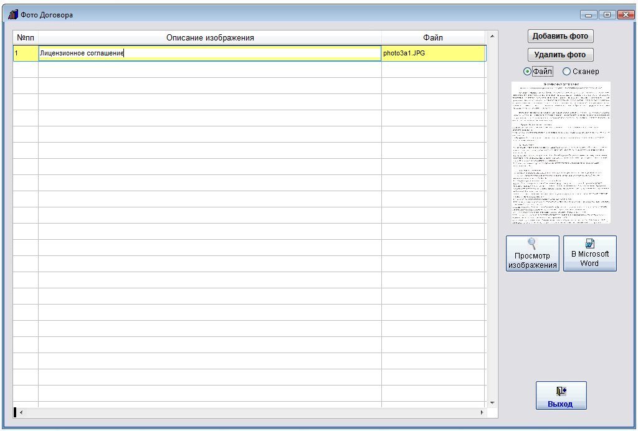Click the №пп column header
This screenshot has height=431, width=638.
26,38
